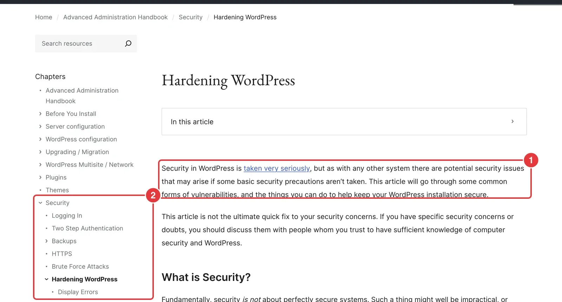Viewport: 562px width, 302px height.
Task: Open the Plugins chapter link
Action: [56, 177]
